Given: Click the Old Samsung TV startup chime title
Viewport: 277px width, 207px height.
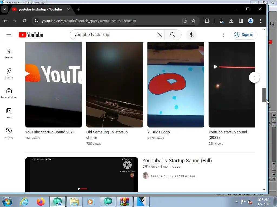Looking at the screenshot, I should click(x=107, y=135).
